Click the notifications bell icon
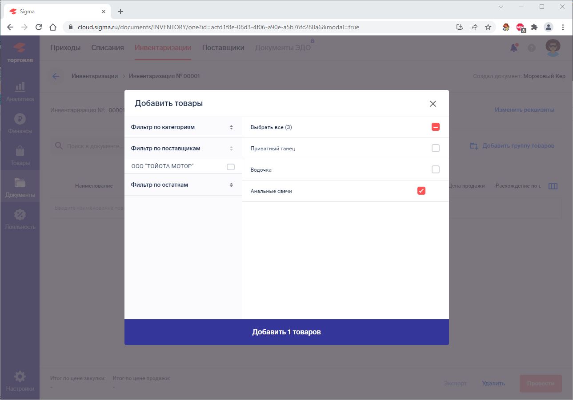573x400 pixels. (x=514, y=48)
